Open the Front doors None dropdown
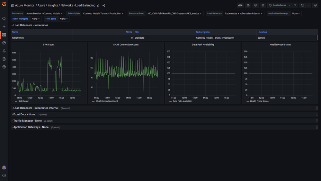The image size is (321, 181). [x=64, y=19]
